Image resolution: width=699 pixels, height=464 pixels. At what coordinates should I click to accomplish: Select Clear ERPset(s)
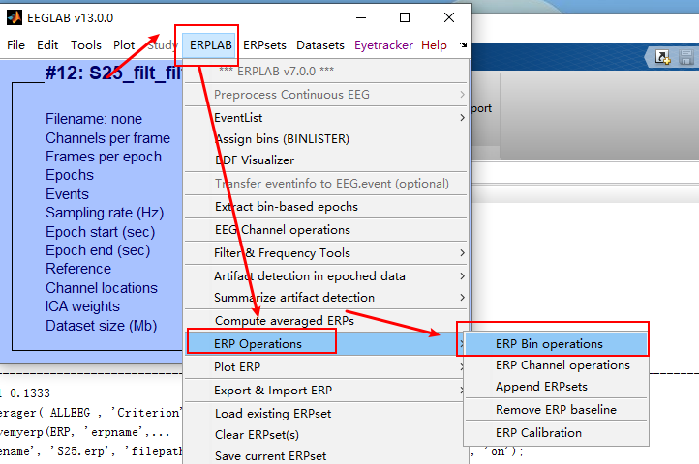pyautogui.click(x=326, y=435)
